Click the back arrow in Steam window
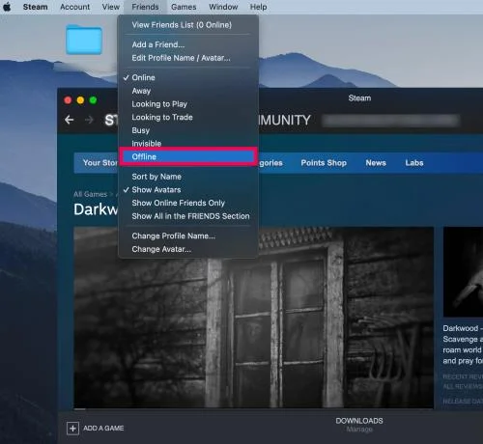Viewport: 483px width, 444px height. click(70, 120)
